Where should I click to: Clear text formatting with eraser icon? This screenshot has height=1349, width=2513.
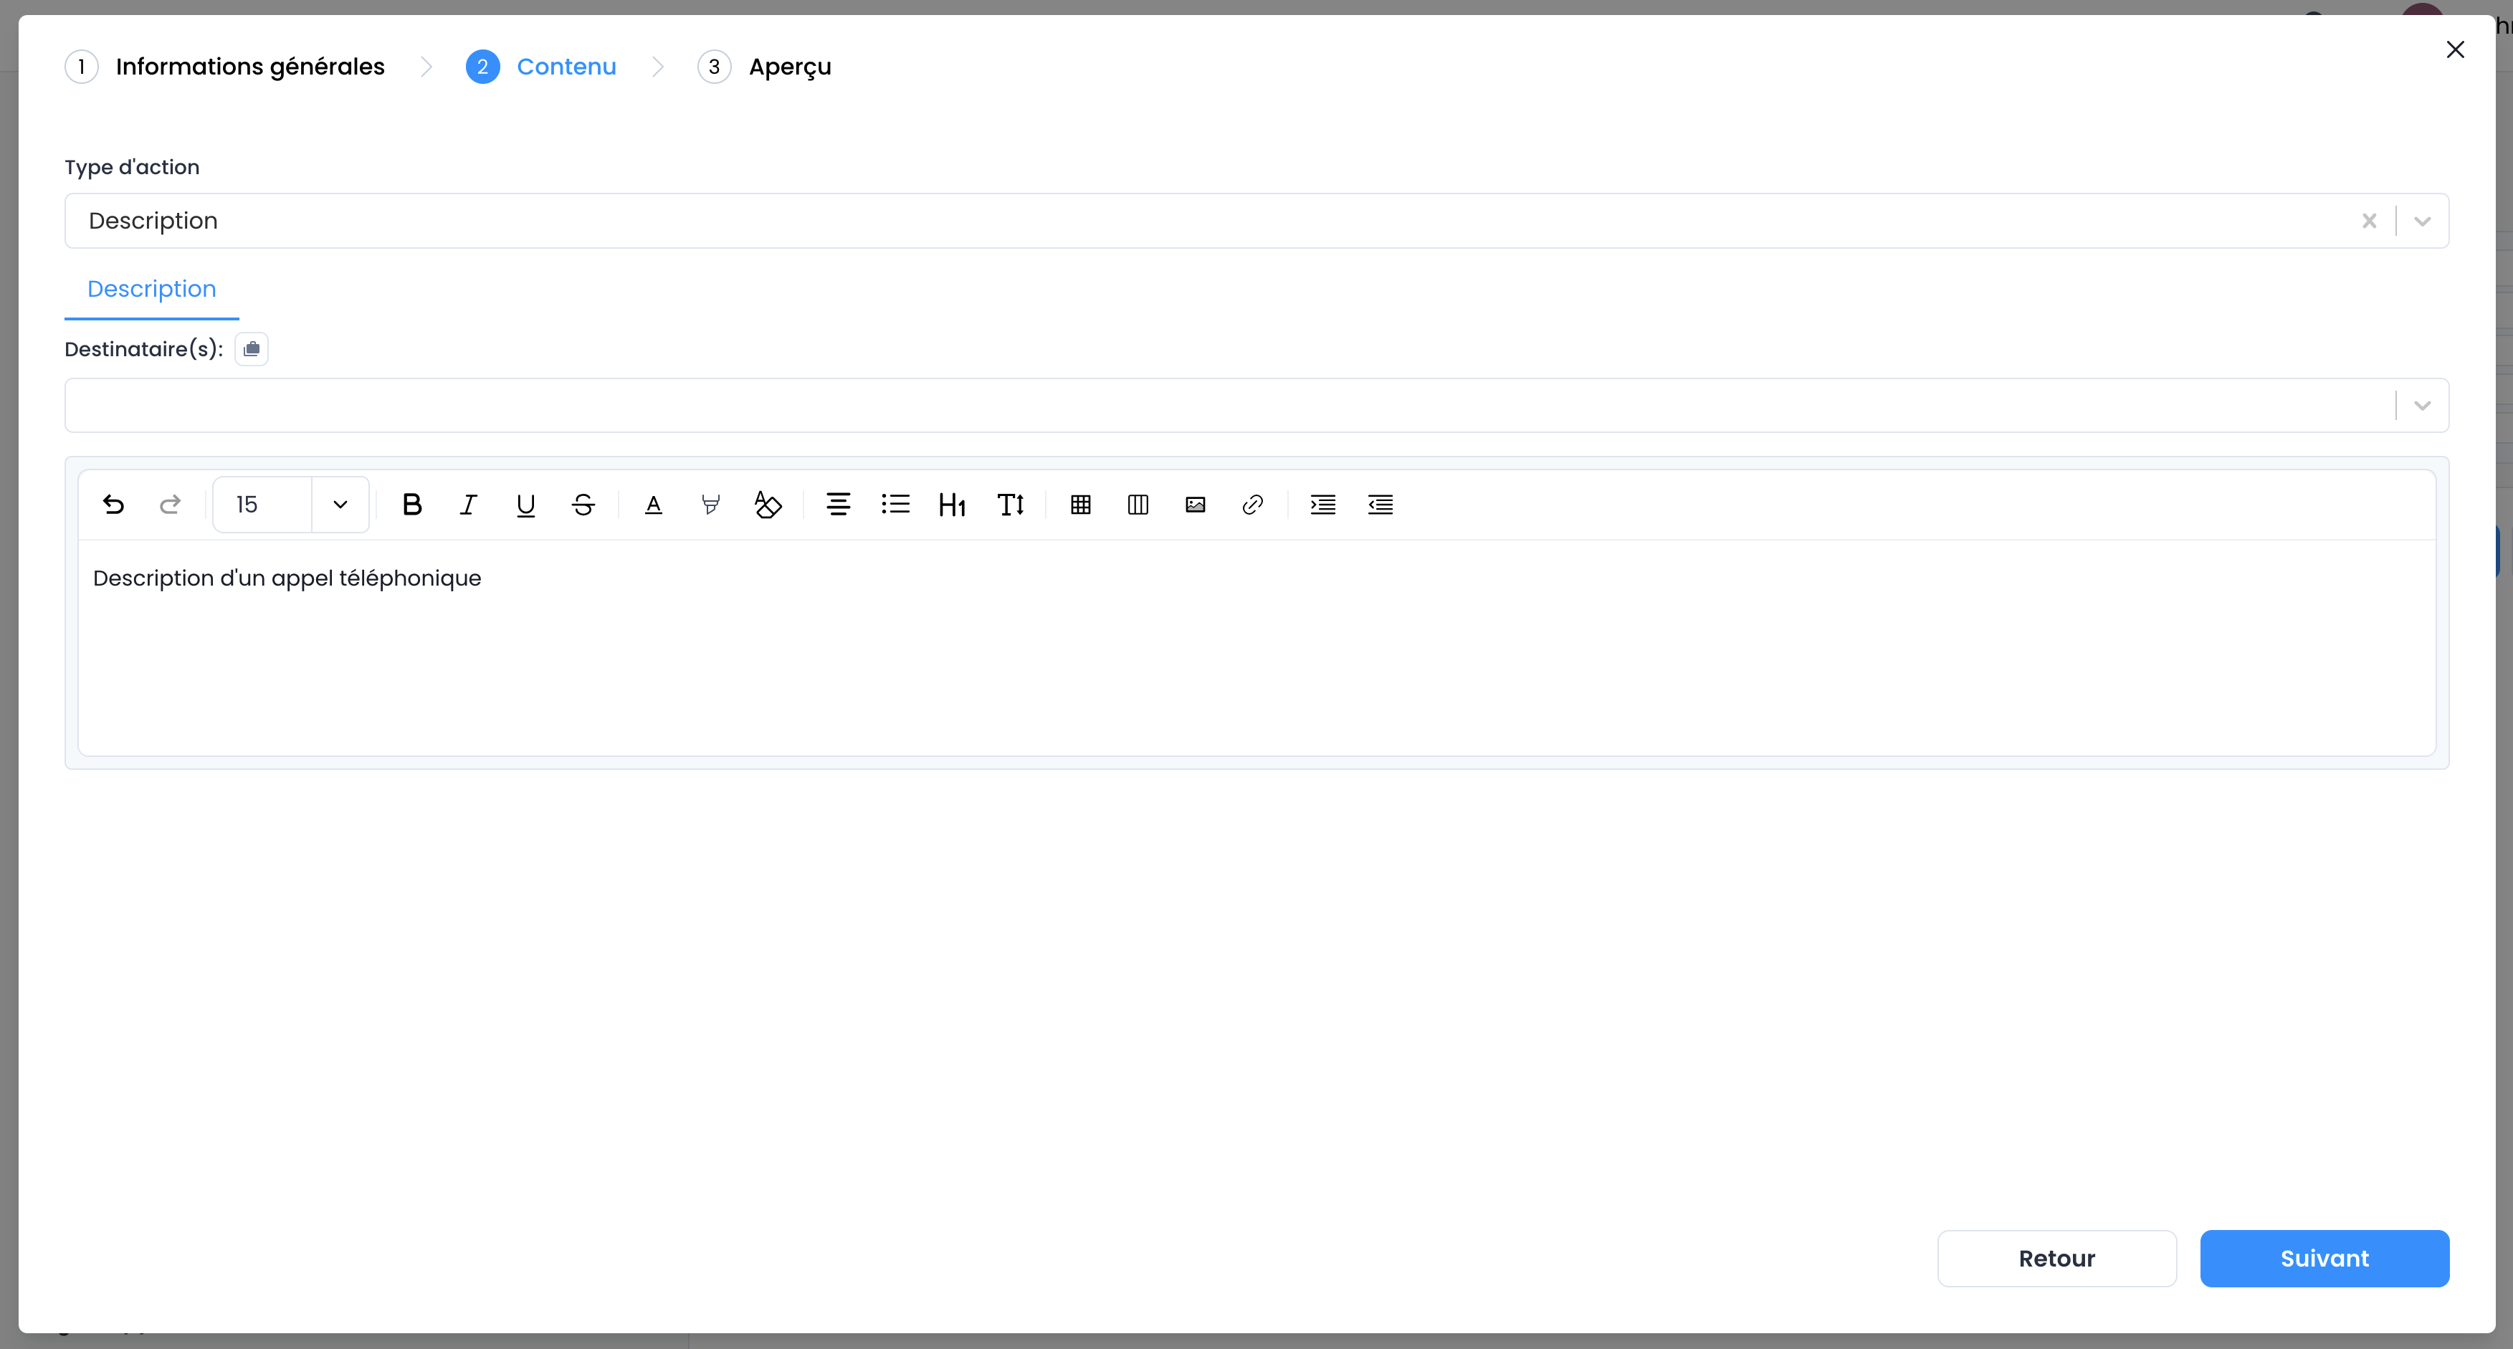768,505
